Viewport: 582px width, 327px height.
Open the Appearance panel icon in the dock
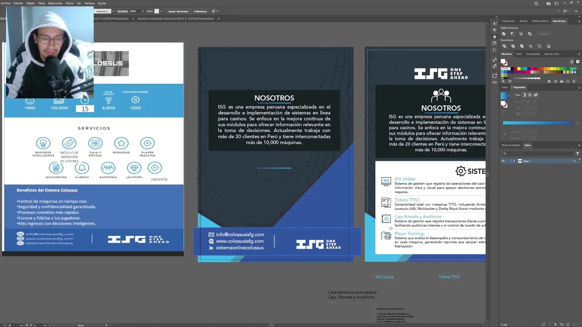click(495, 37)
